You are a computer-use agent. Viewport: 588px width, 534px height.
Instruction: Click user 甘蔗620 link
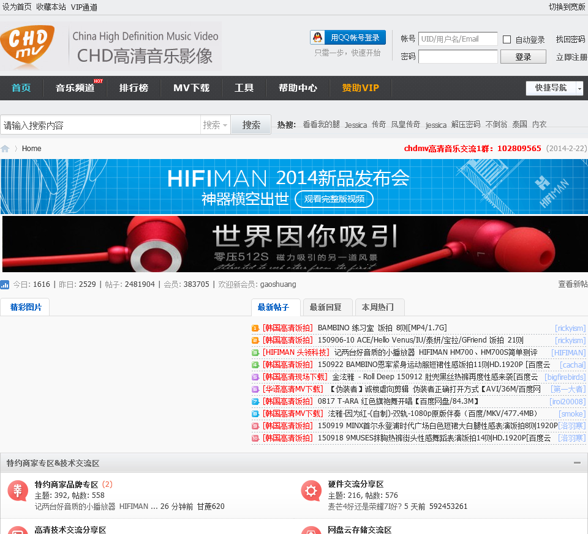point(211,506)
